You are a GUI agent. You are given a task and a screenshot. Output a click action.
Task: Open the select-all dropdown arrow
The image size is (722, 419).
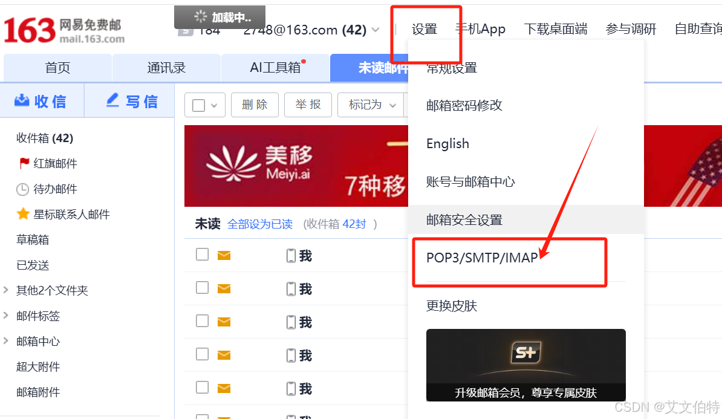214,105
